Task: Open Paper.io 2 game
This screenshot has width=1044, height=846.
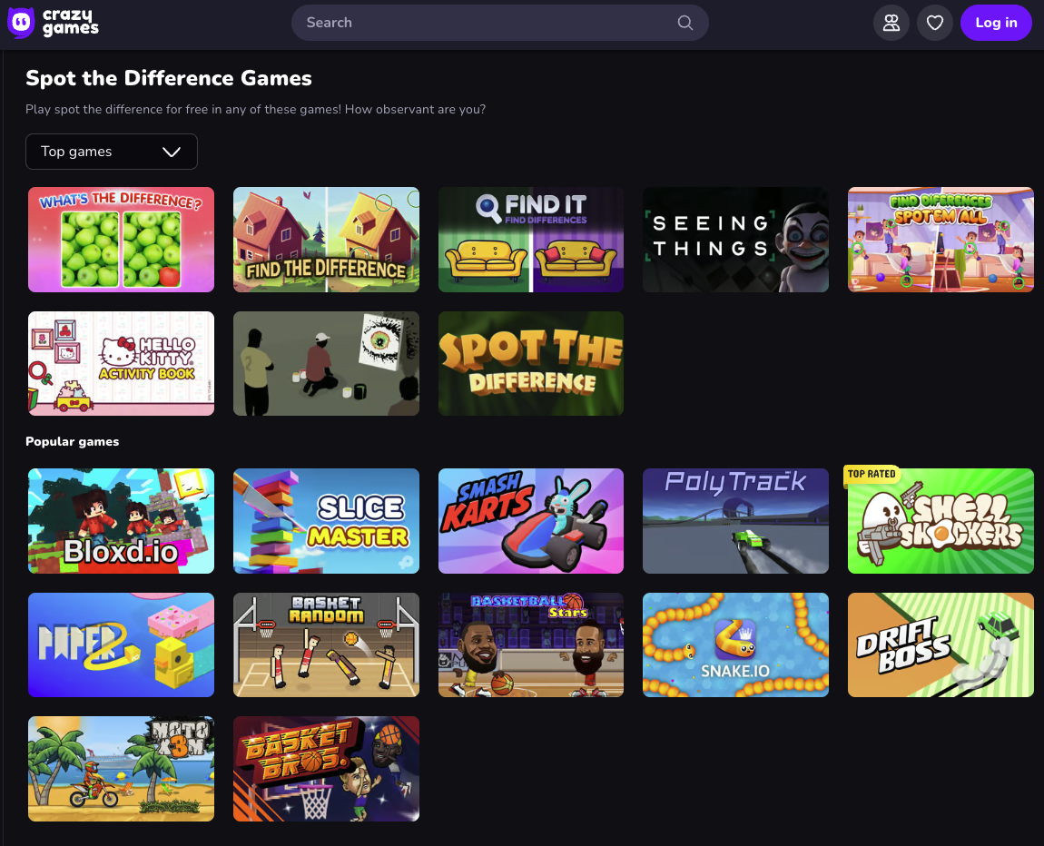Action: click(x=121, y=645)
